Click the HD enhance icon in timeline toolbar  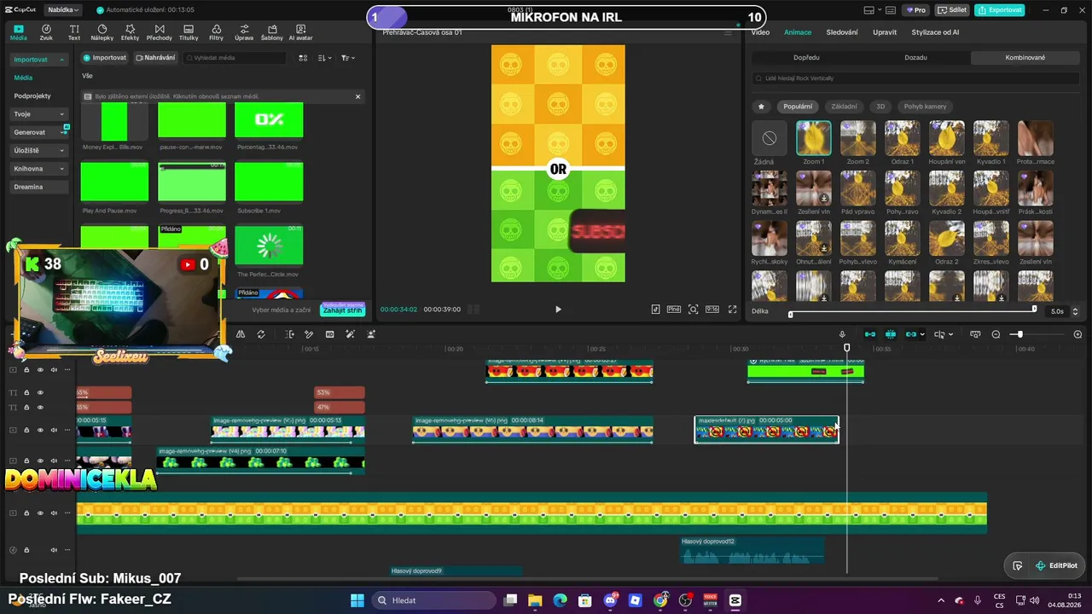point(329,334)
